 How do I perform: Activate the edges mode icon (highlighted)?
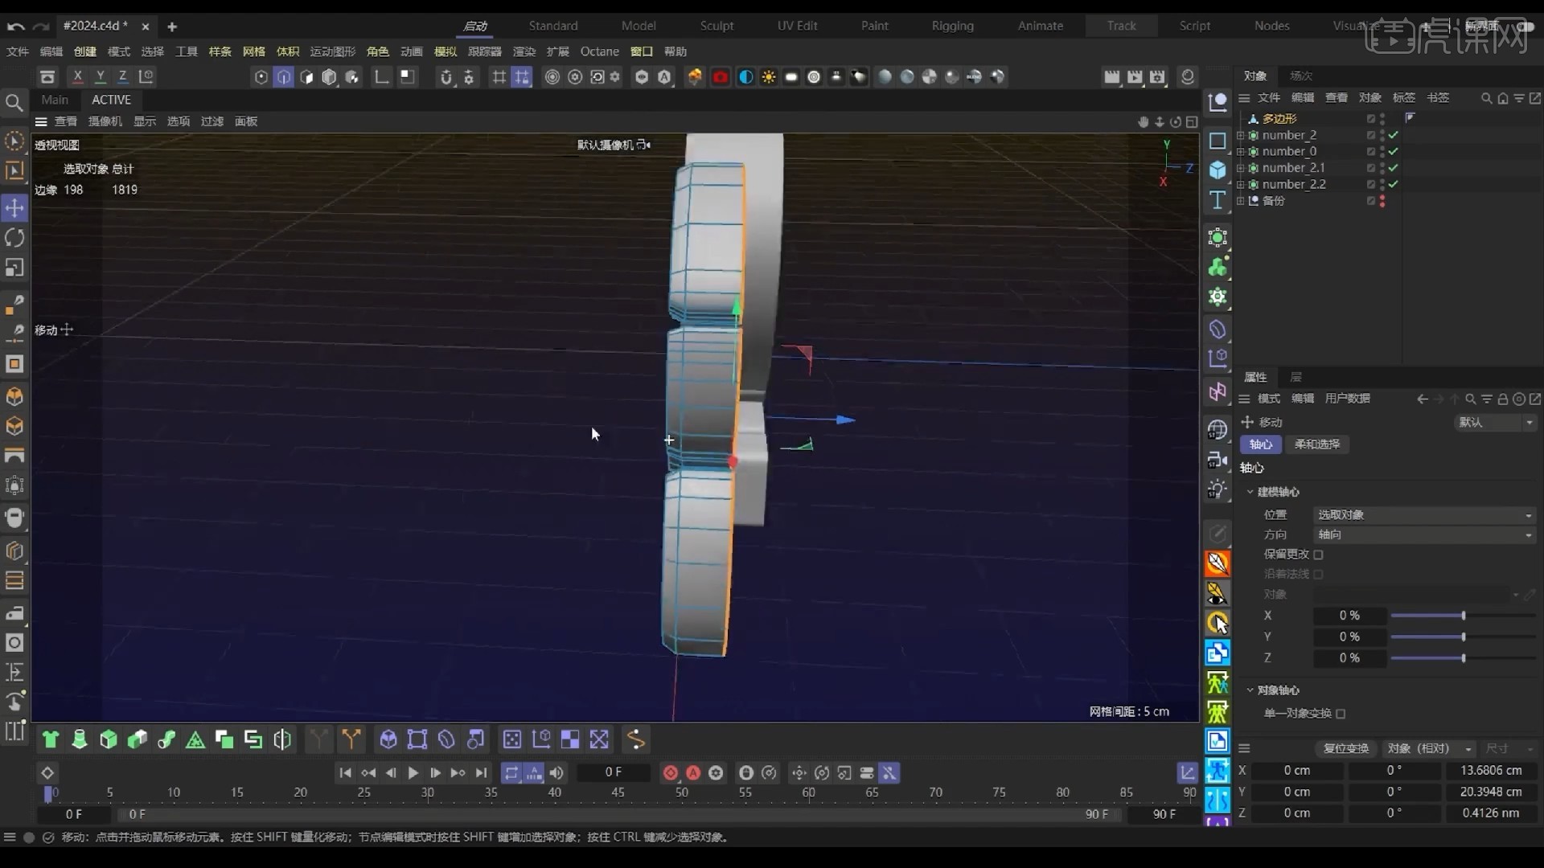point(284,77)
